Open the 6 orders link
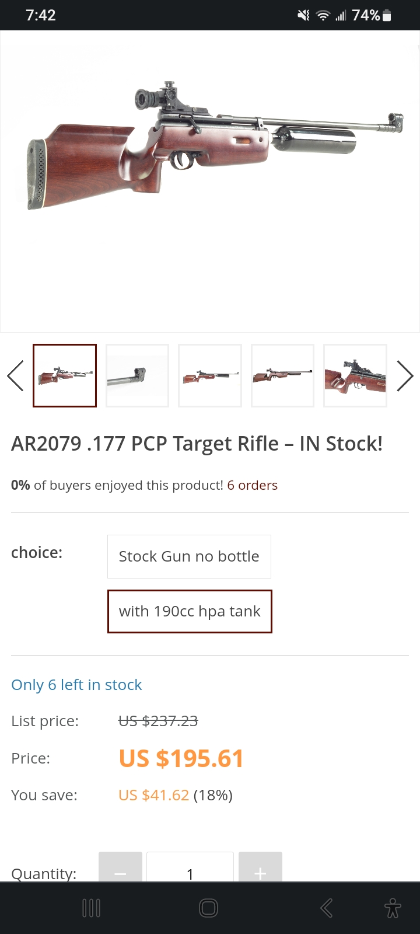This screenshot has width=420, height=934. point(252,485)
